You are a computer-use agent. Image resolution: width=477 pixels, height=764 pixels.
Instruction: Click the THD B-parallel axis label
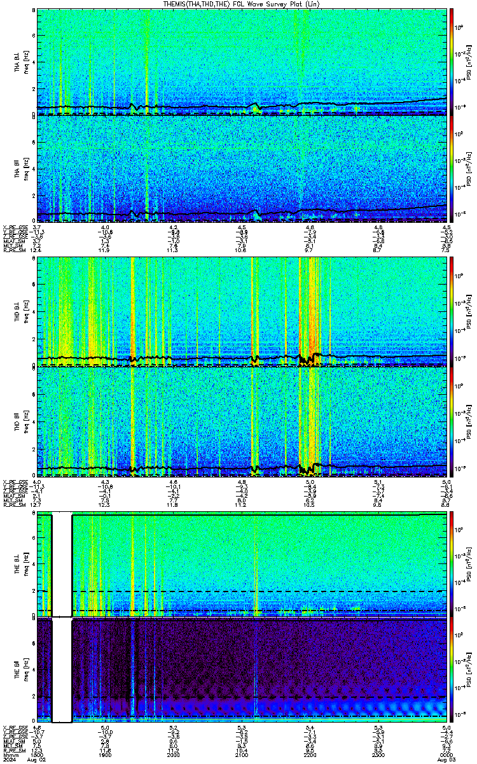tap(18, 422)
